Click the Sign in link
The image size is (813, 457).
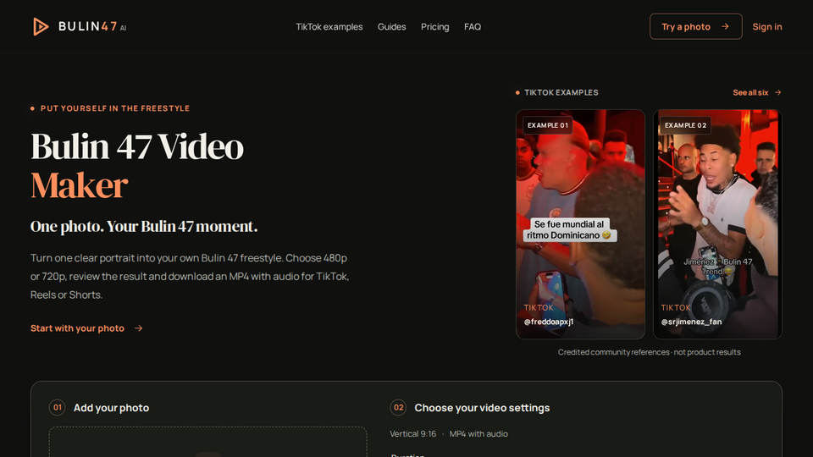(767, 26)
